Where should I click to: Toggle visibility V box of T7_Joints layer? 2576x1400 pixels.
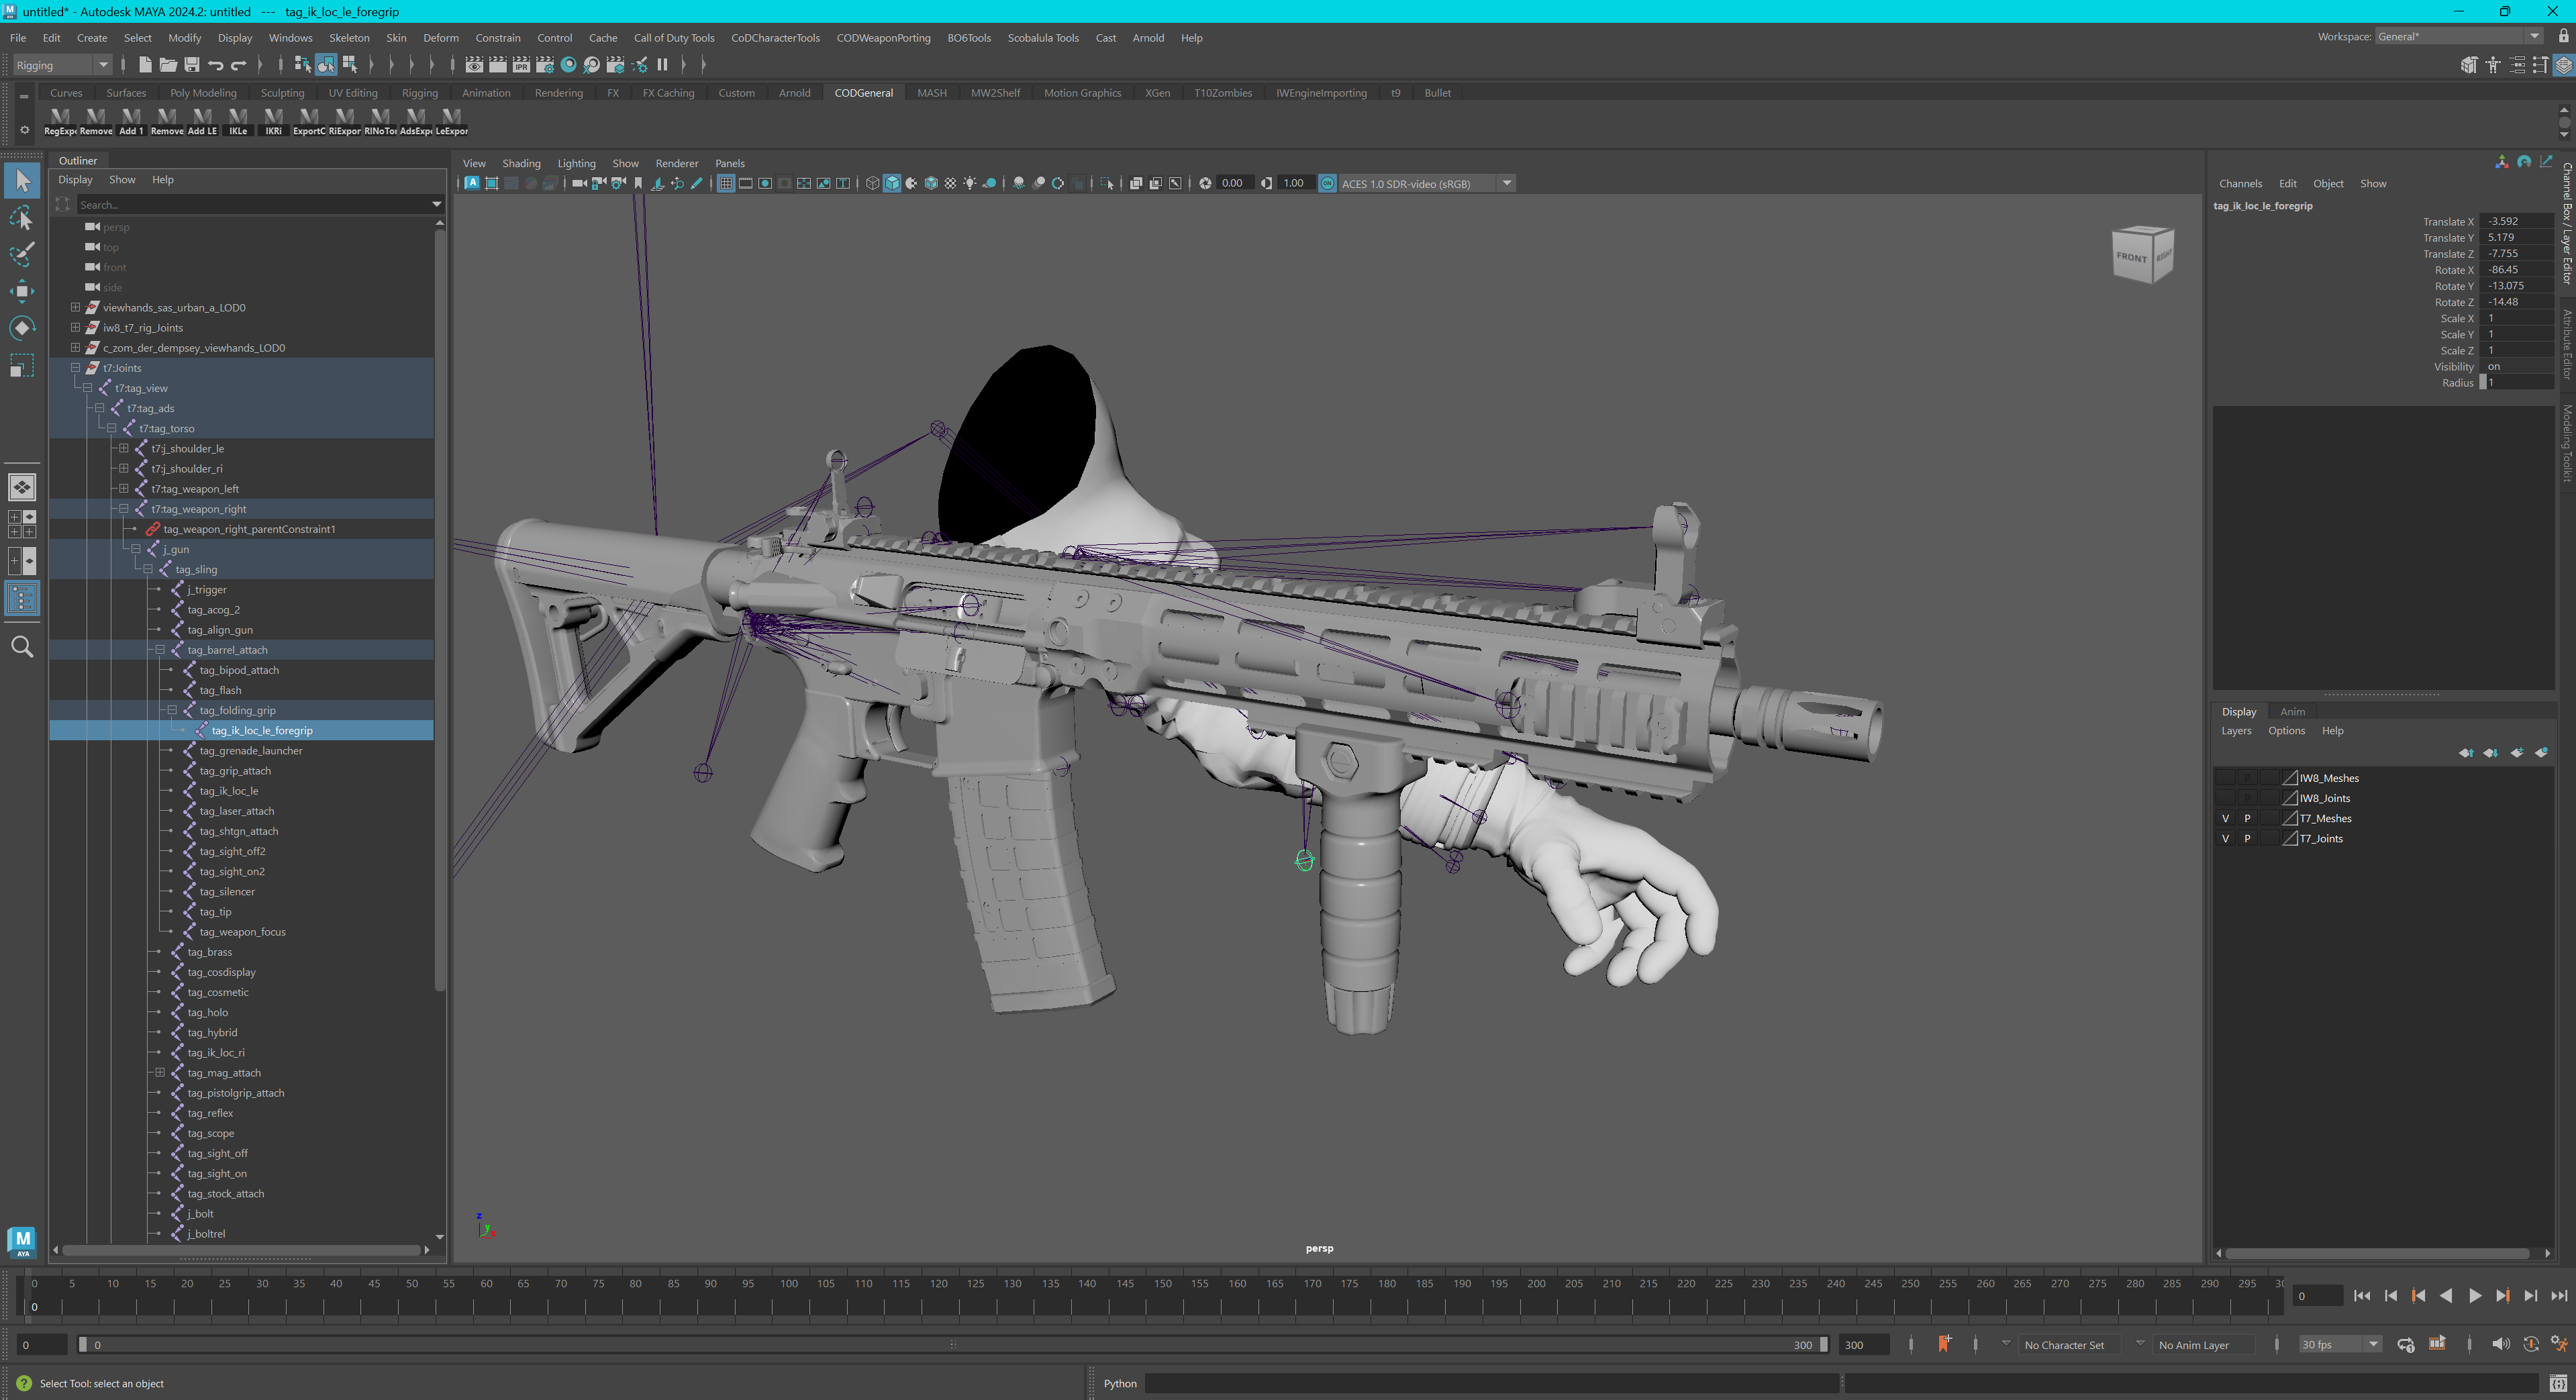(x=2225, y=838)
